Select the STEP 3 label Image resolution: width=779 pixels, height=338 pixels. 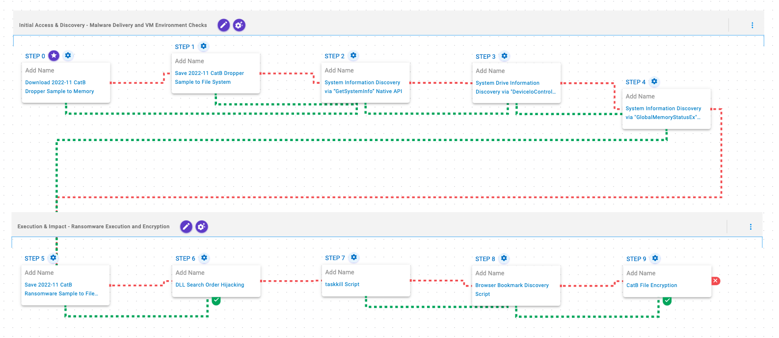(x=485, y=57)
